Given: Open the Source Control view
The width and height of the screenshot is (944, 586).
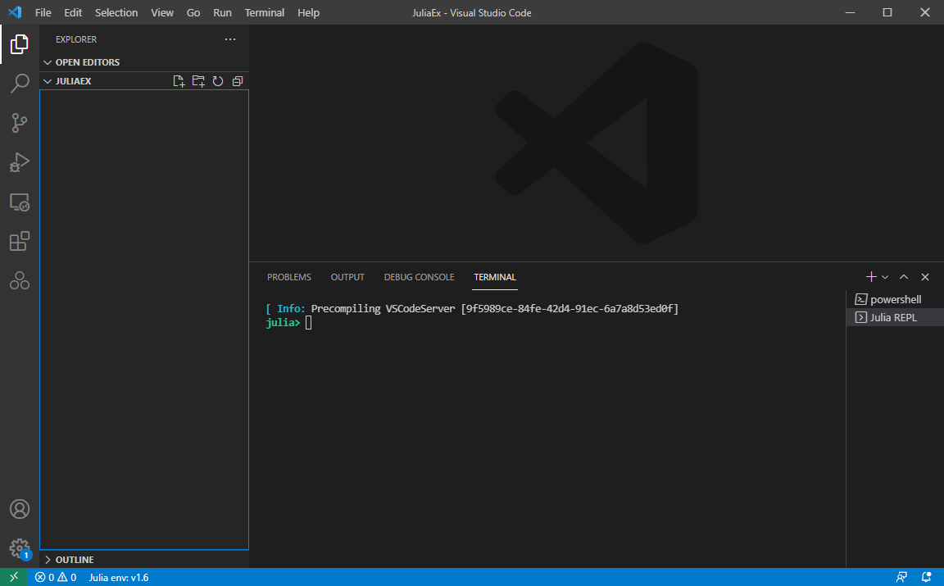Looking at the screenshot, I should point(20,123).
